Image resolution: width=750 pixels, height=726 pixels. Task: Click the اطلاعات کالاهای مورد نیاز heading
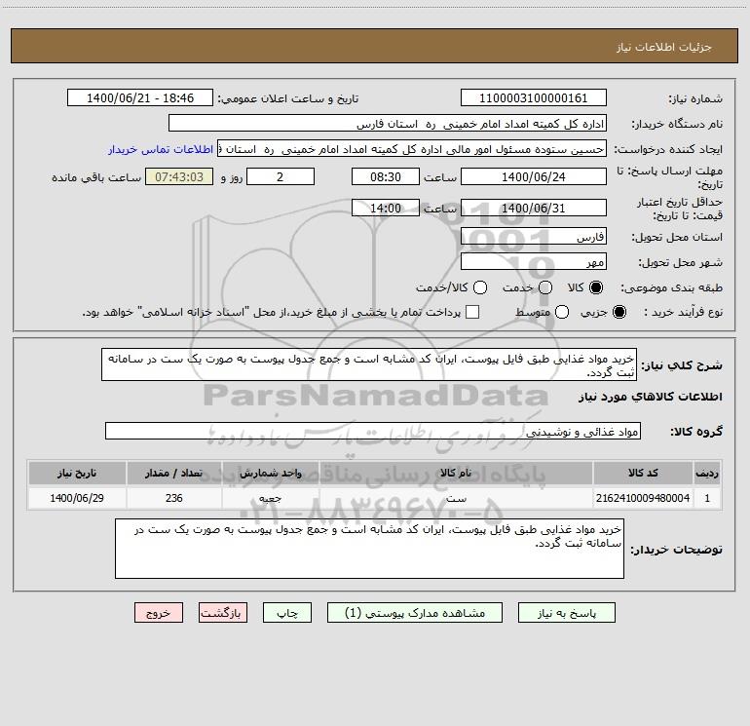tap(650, 397)
